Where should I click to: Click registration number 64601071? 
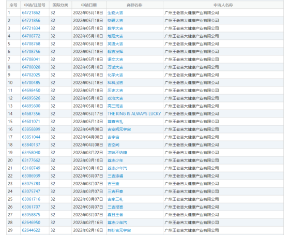(x=31, y=122)
